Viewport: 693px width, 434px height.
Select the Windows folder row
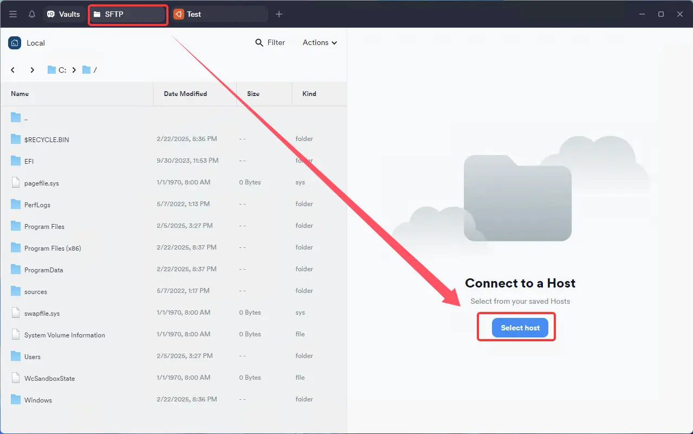38,400
